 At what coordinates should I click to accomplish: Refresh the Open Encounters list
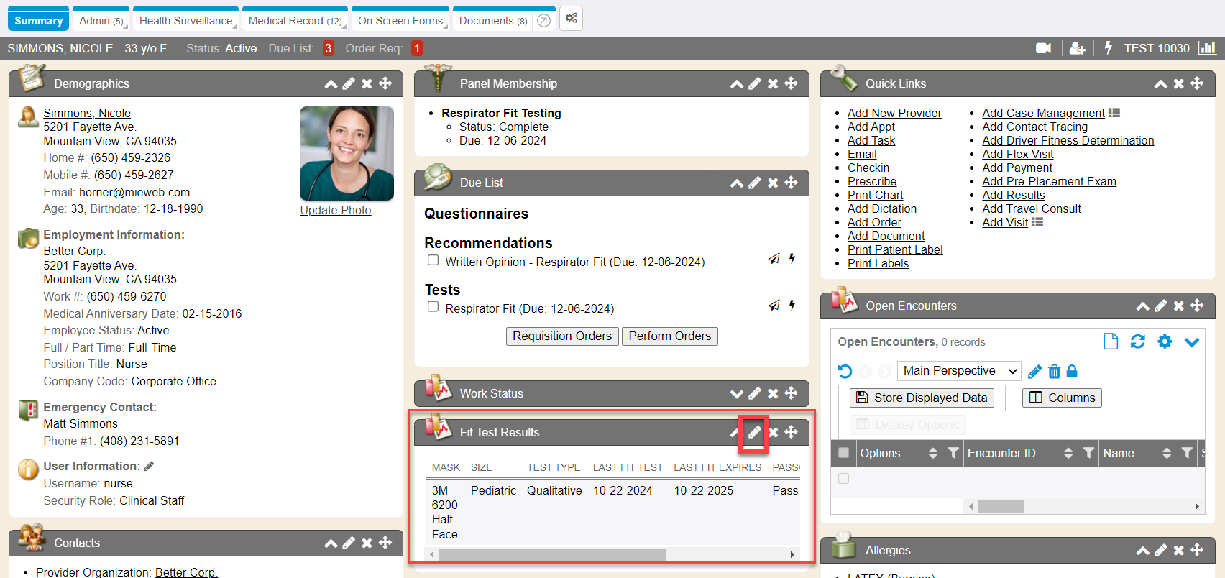pos(1137,341)
